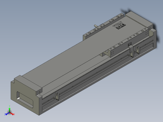
Task: Click the blue Z axis on the triad
Action: click(7, 114)
